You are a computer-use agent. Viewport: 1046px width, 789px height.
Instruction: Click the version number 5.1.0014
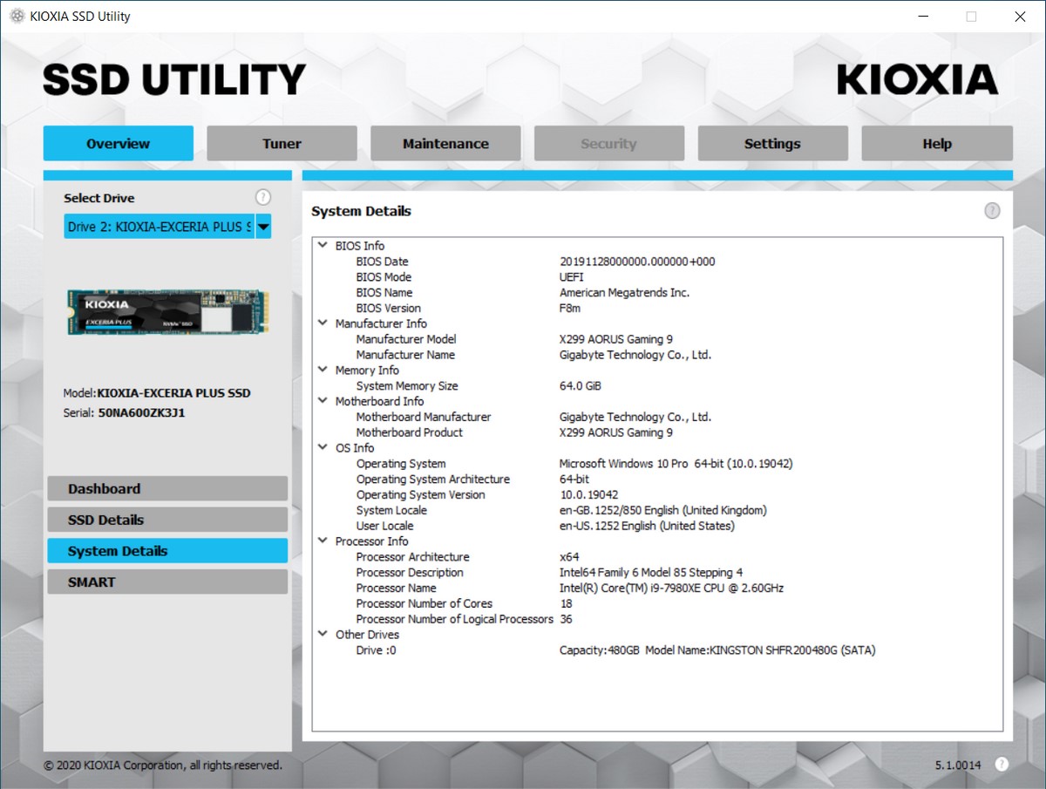point(958,765)
